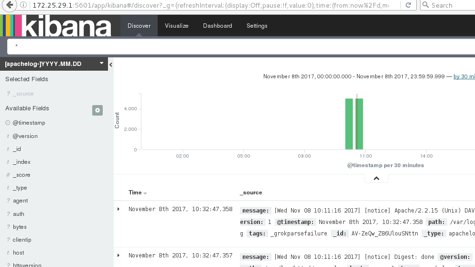Expand the 10:32:47.358 log row

119,209
